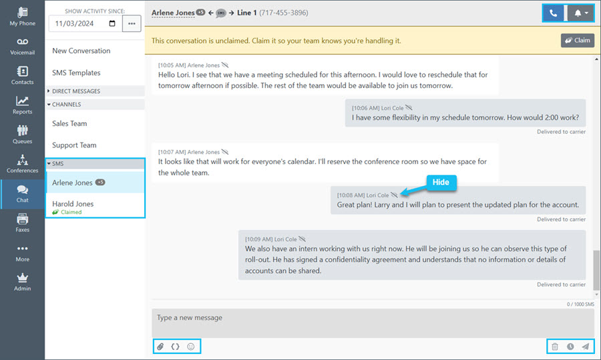The height and width of the screenshot is (360, 601).
Task: Click Arlene Jones name in header
Action: pos(173,13)
